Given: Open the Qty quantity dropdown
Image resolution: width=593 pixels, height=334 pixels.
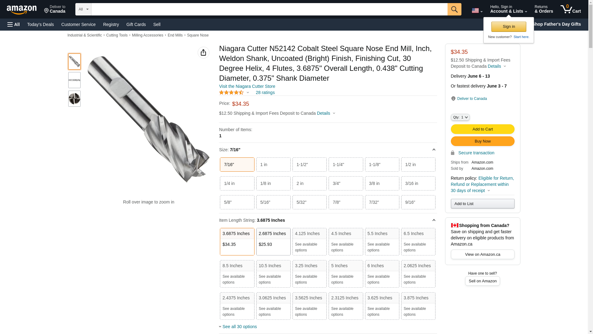Looking at the screenshot, I should (x=460, y=117).
